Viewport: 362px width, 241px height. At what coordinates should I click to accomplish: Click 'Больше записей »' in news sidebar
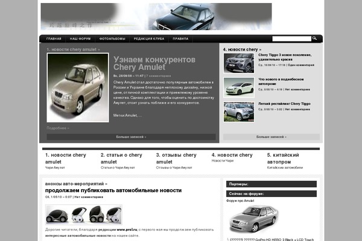[271, 137]
